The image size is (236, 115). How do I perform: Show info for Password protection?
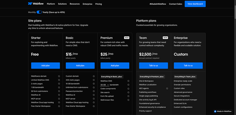click(94, 91)
